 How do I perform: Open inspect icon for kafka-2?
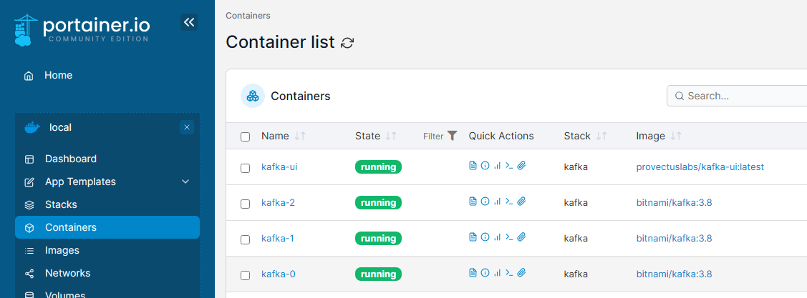pos(485,202)
